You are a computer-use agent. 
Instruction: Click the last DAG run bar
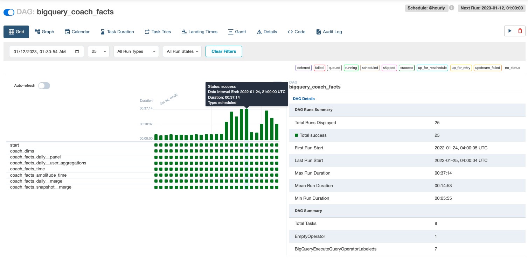pyautogui.click(x=277, y=132)
